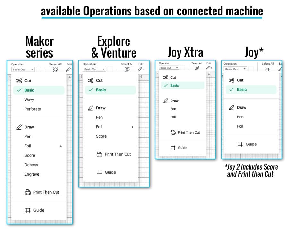Image resolution: width=289 pixels, height=231 pixels.
Task: Click the scissors Cut icon in the Maker series panel
Action: (19, 81)
